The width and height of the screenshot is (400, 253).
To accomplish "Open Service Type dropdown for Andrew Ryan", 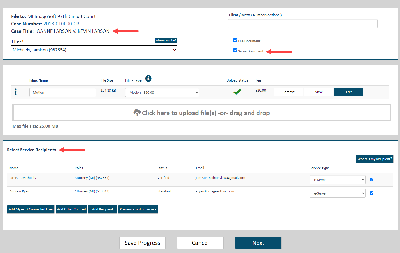I will click(338, 193).
